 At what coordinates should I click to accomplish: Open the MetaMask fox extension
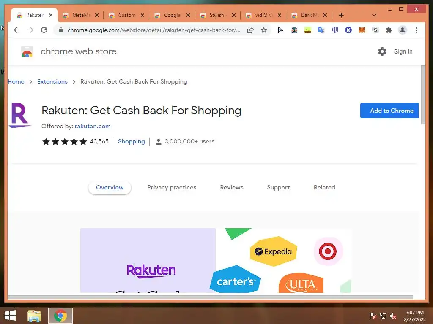pyautogui.click(x=362, y=30)
